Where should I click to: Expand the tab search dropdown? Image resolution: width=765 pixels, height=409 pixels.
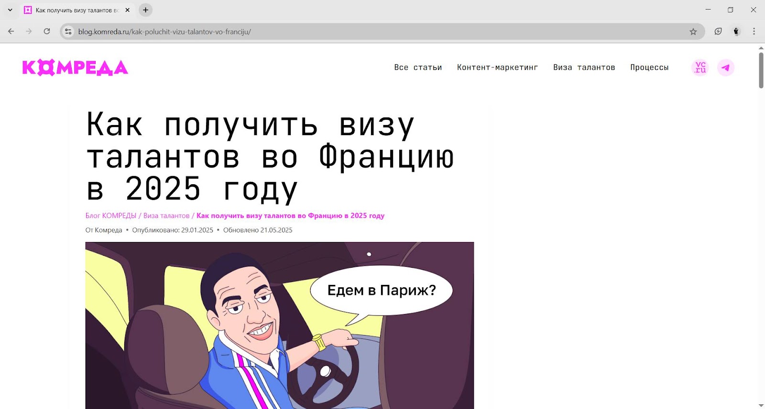10,10
